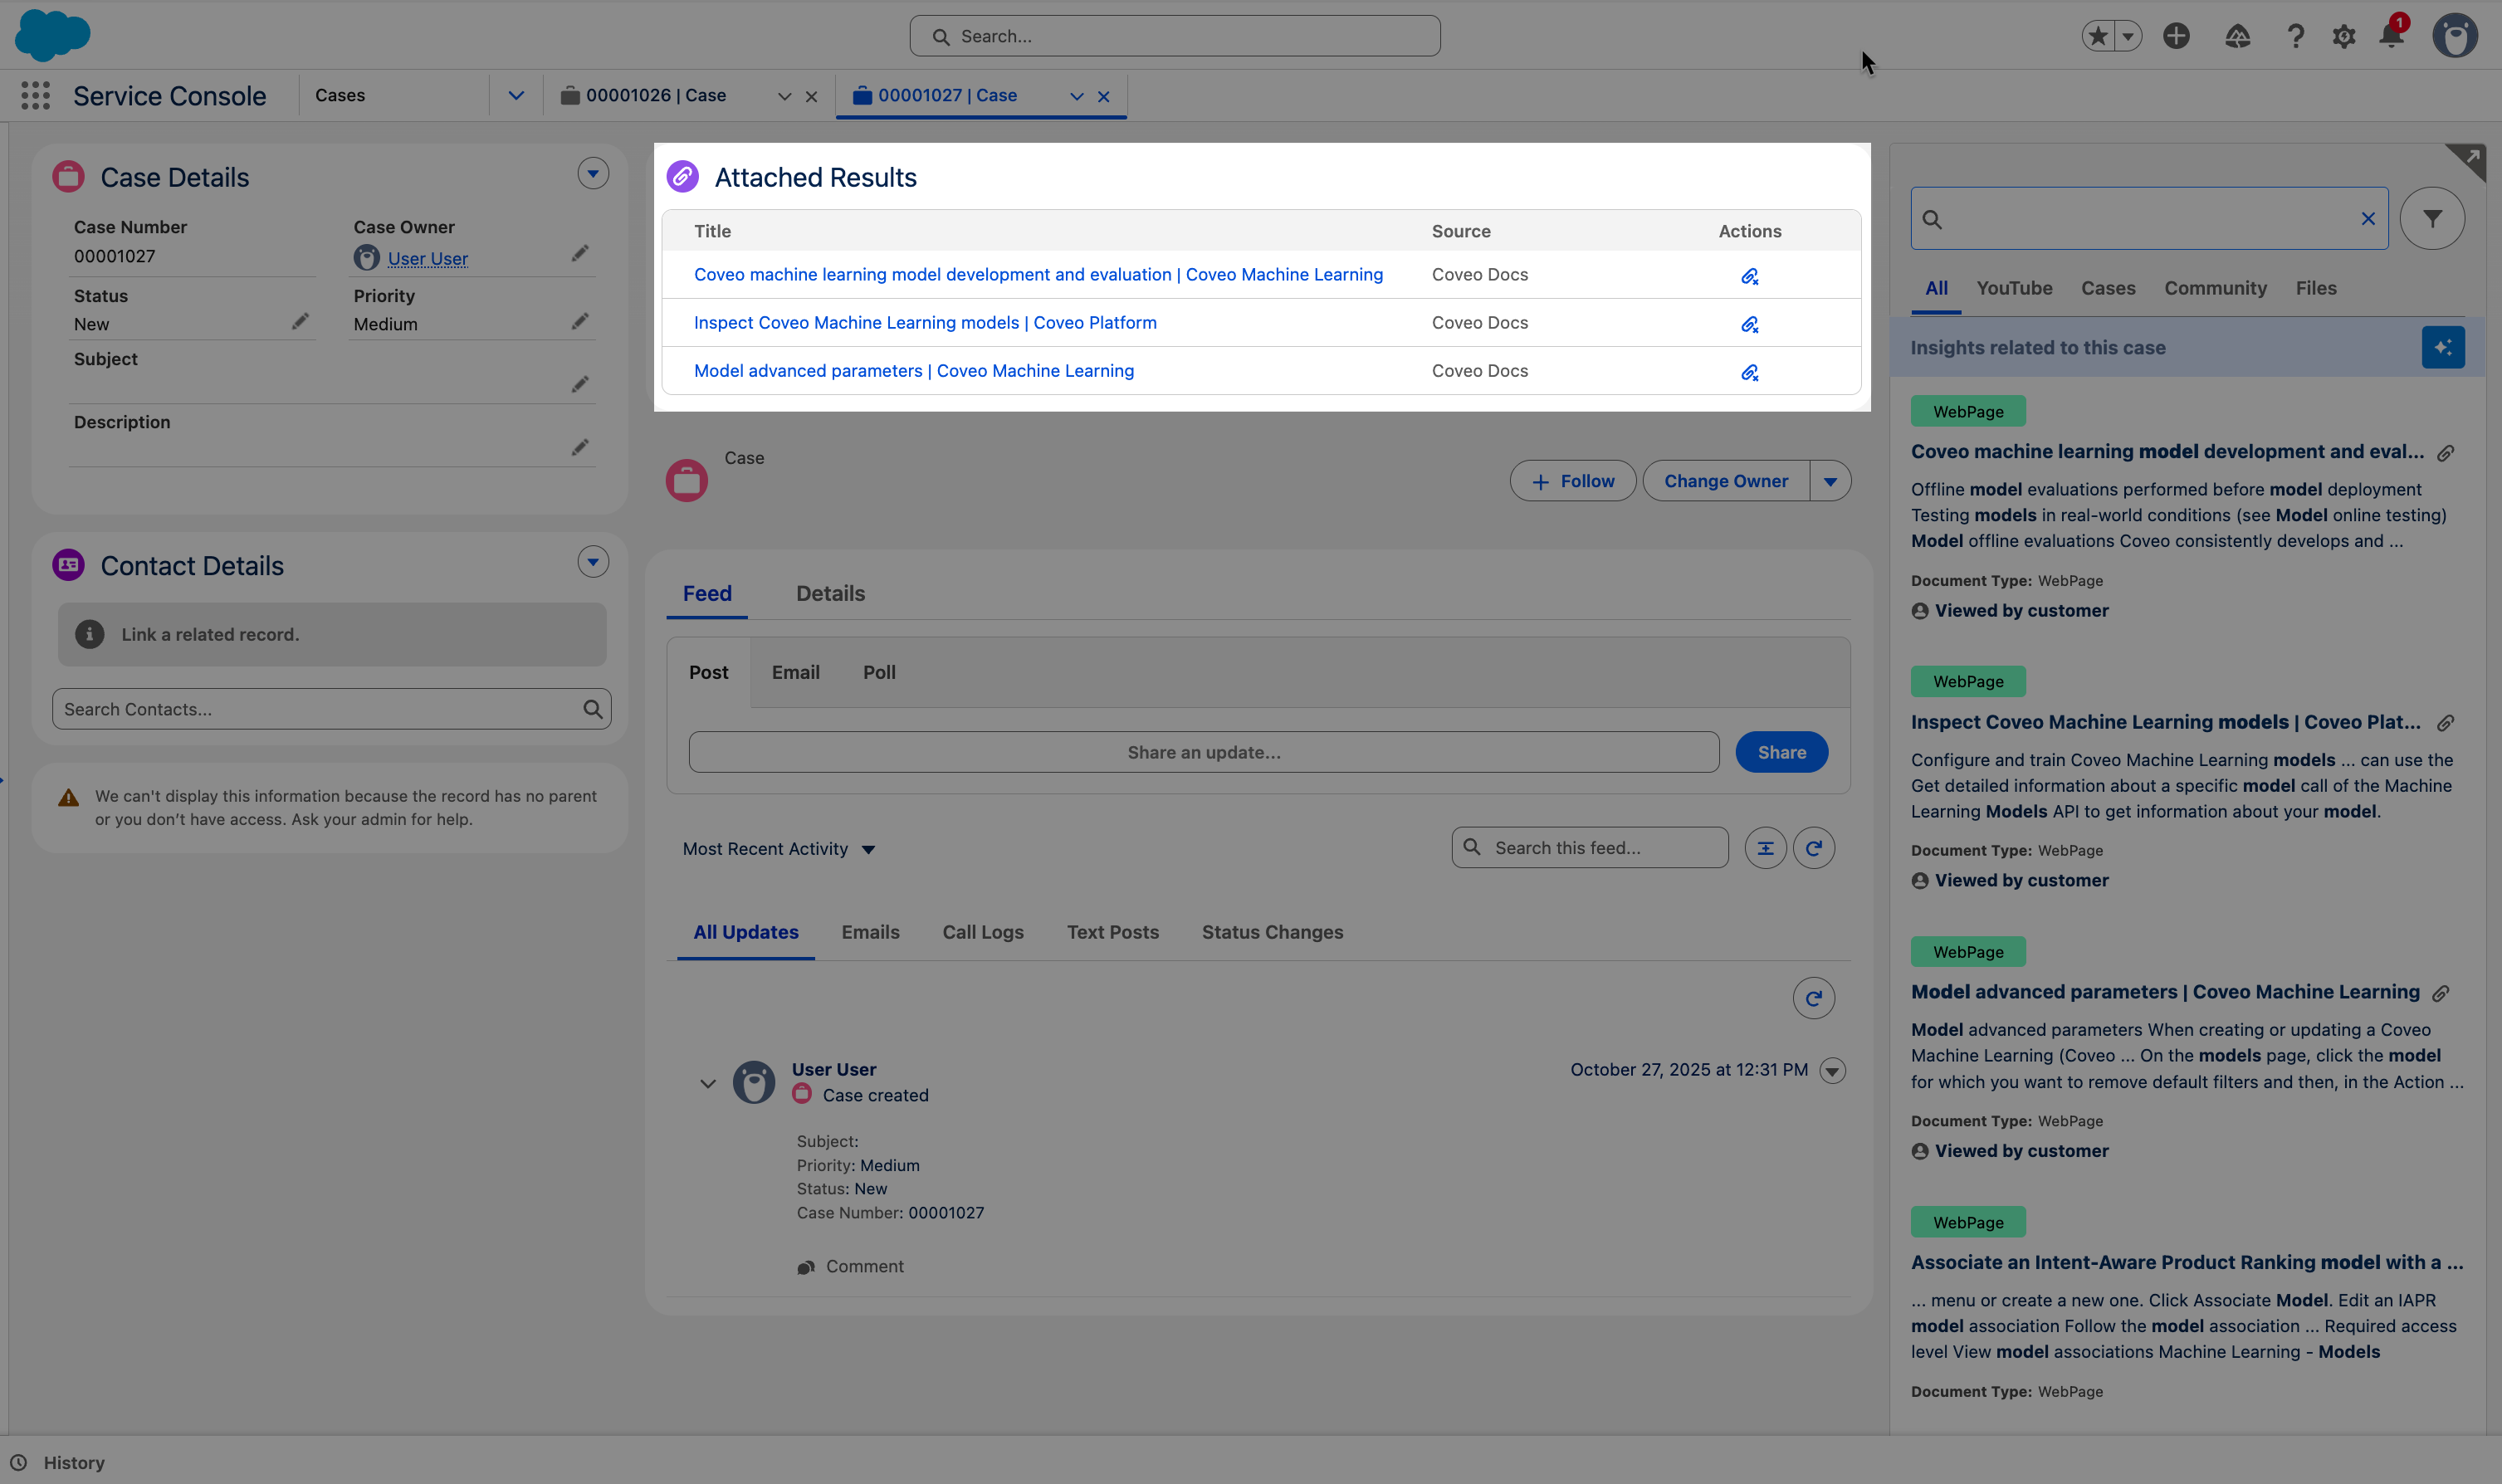
Task: Clear the Coveo search box with X icon
Action: click(x=2367, y=218)
